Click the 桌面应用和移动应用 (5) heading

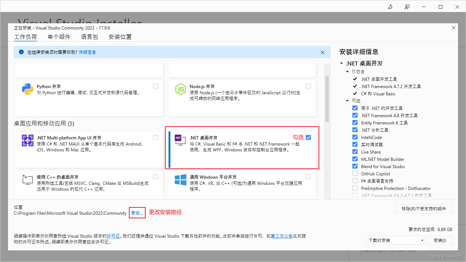[44, 124]
